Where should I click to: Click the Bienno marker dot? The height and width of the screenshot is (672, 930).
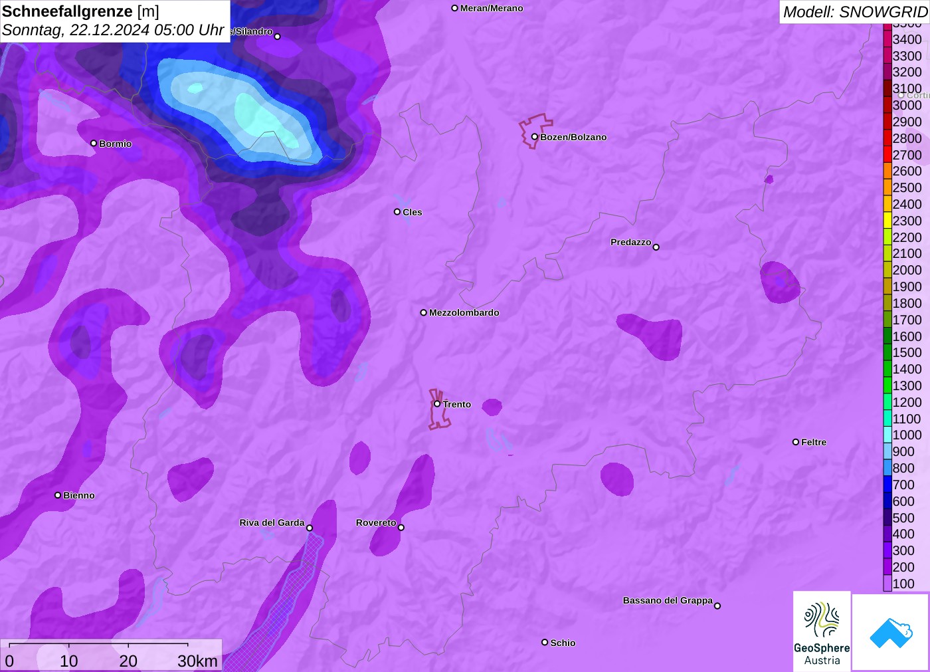click(58, 495)
